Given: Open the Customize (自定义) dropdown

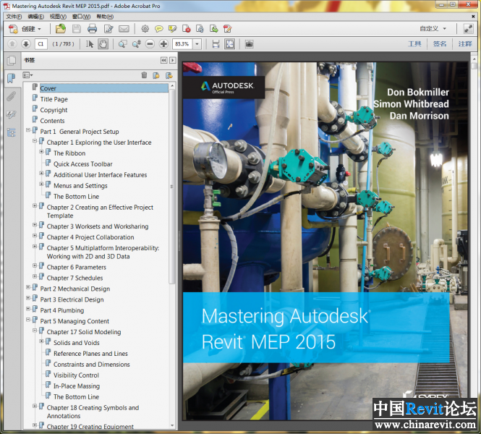Looking at the screenshot, I should (433, 29).
